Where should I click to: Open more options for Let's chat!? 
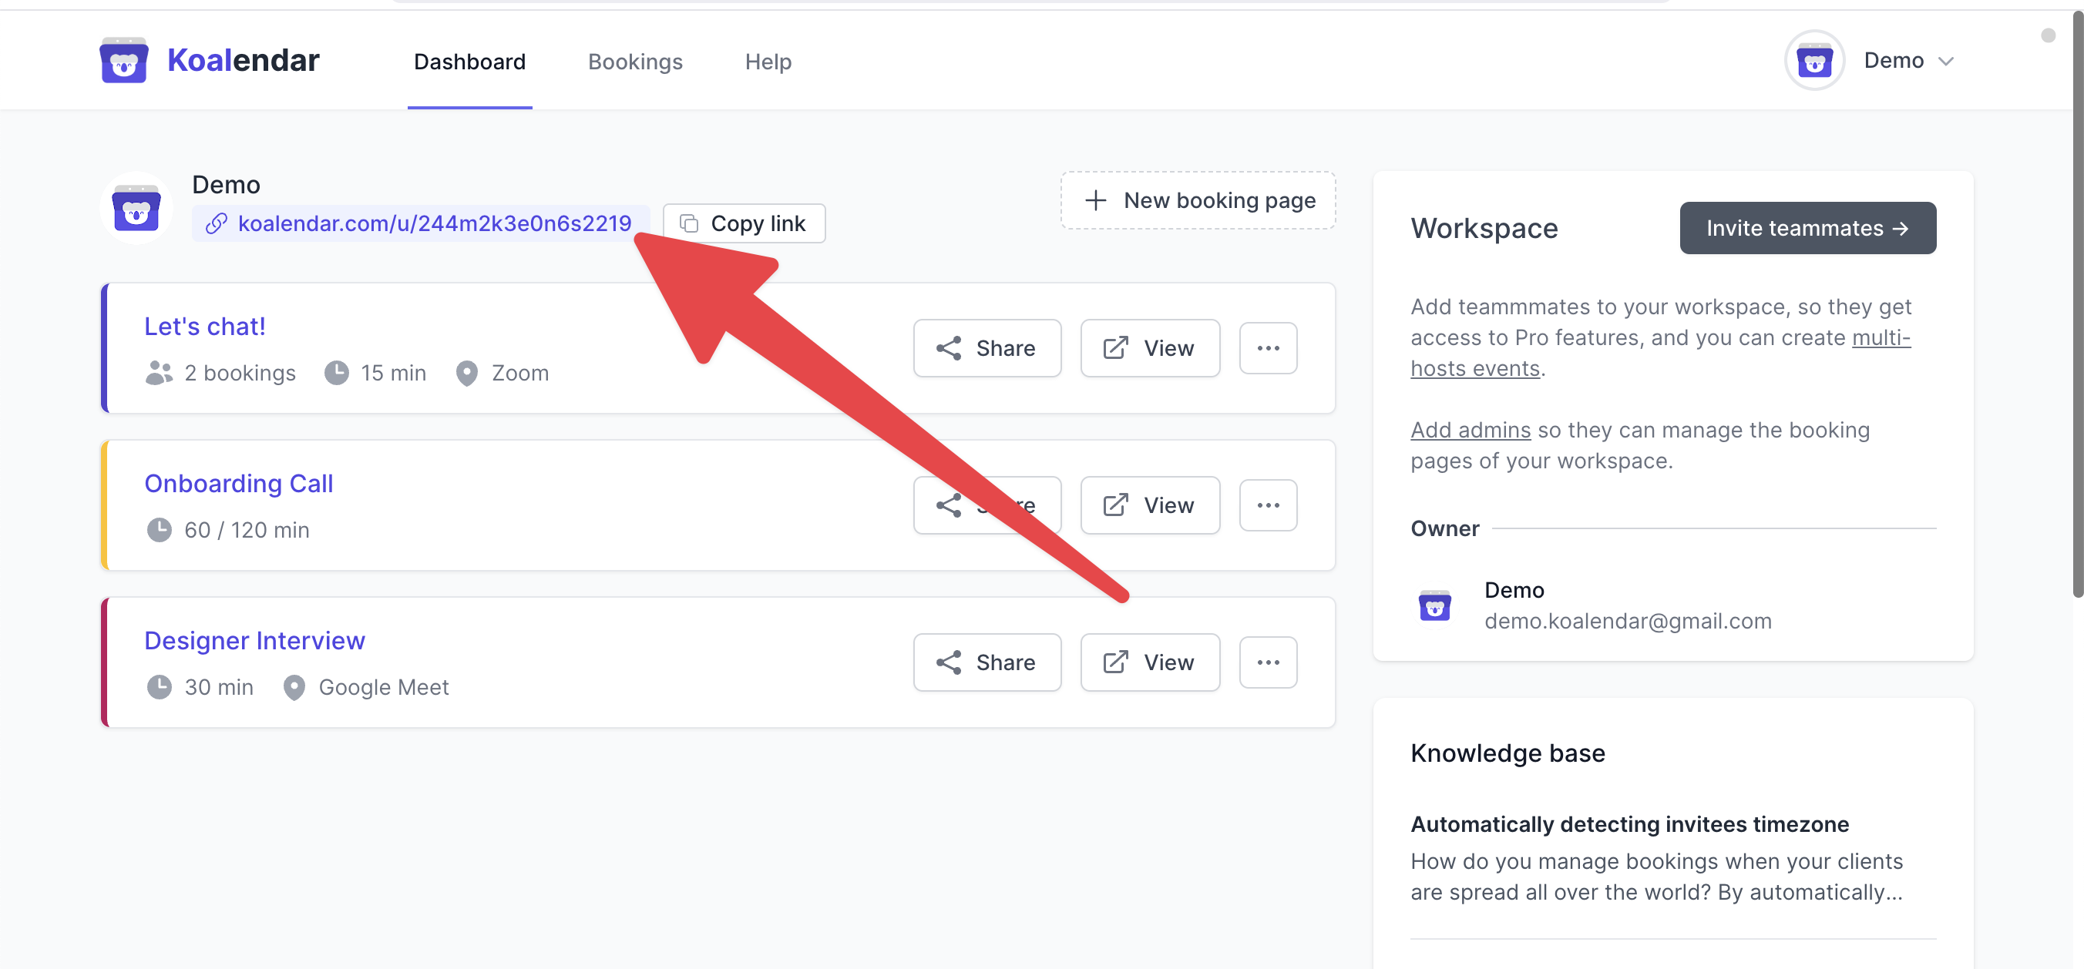coord(1268,348)
